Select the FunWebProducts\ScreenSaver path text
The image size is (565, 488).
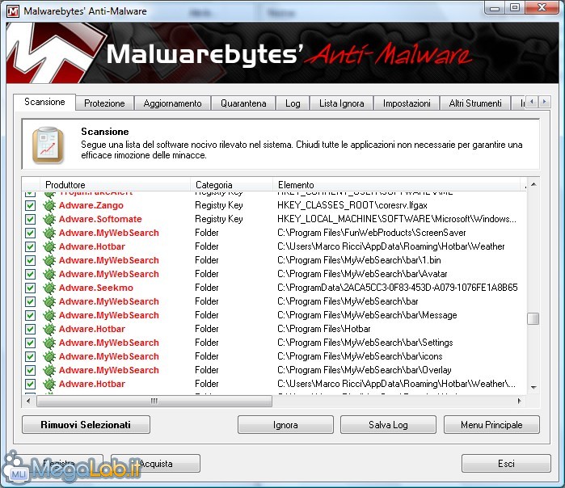click(372, 233)
